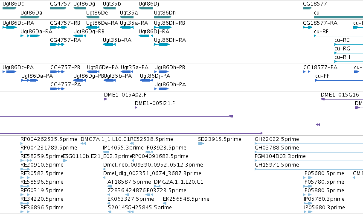363x214 pixels.
Task: Click transcript label Ugt86Dh-RA
Action: click(170, 40)
